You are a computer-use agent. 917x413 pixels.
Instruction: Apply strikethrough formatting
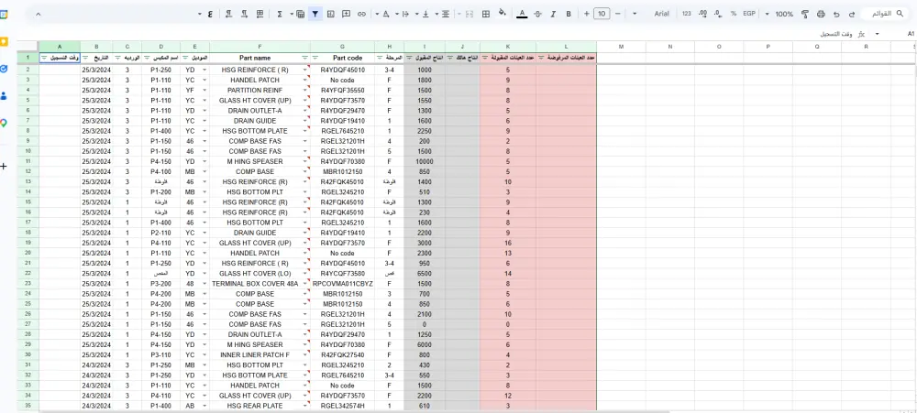click(x=538, y=14)
